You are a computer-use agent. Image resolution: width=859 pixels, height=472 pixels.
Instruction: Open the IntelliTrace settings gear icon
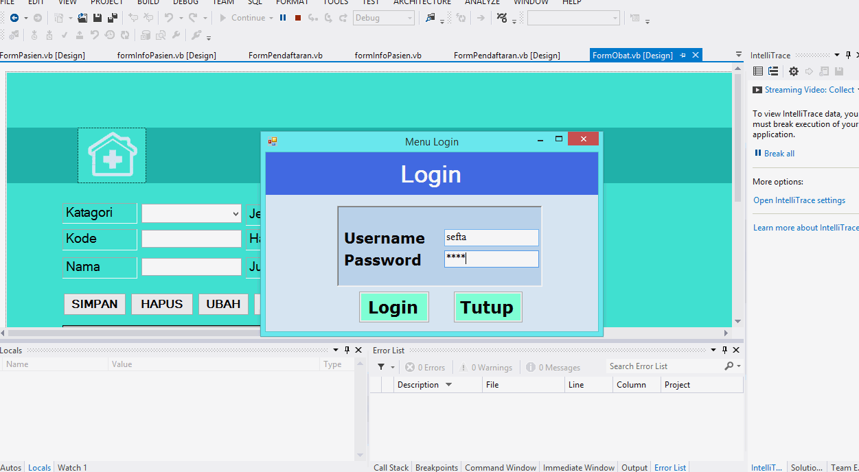pos(794,71)
